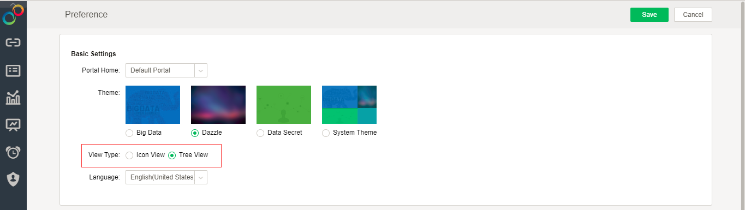Open the list/form sidebar icon
Screen dimensions: 745x210
(x=13, y=70)
